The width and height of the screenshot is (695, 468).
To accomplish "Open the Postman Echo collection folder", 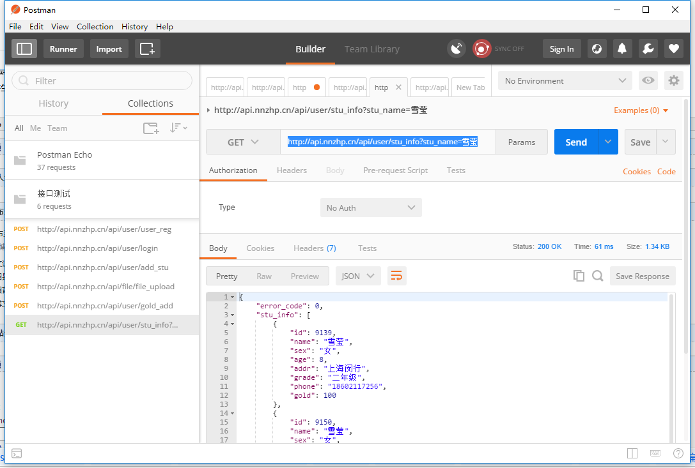I will tap(102, 160).
